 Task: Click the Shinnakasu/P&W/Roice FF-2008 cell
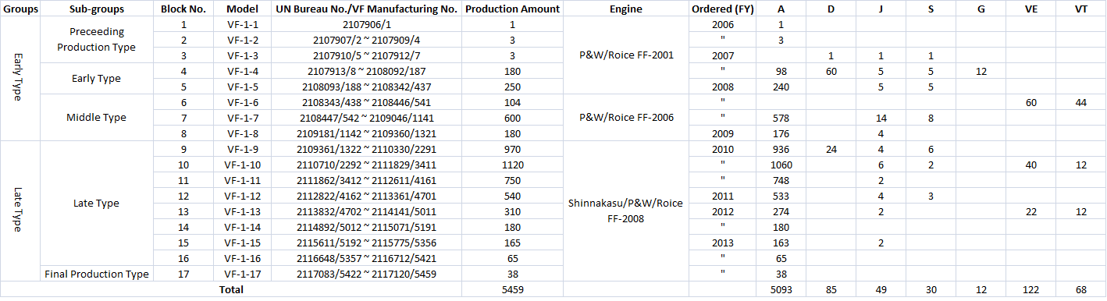click(625, 211)
